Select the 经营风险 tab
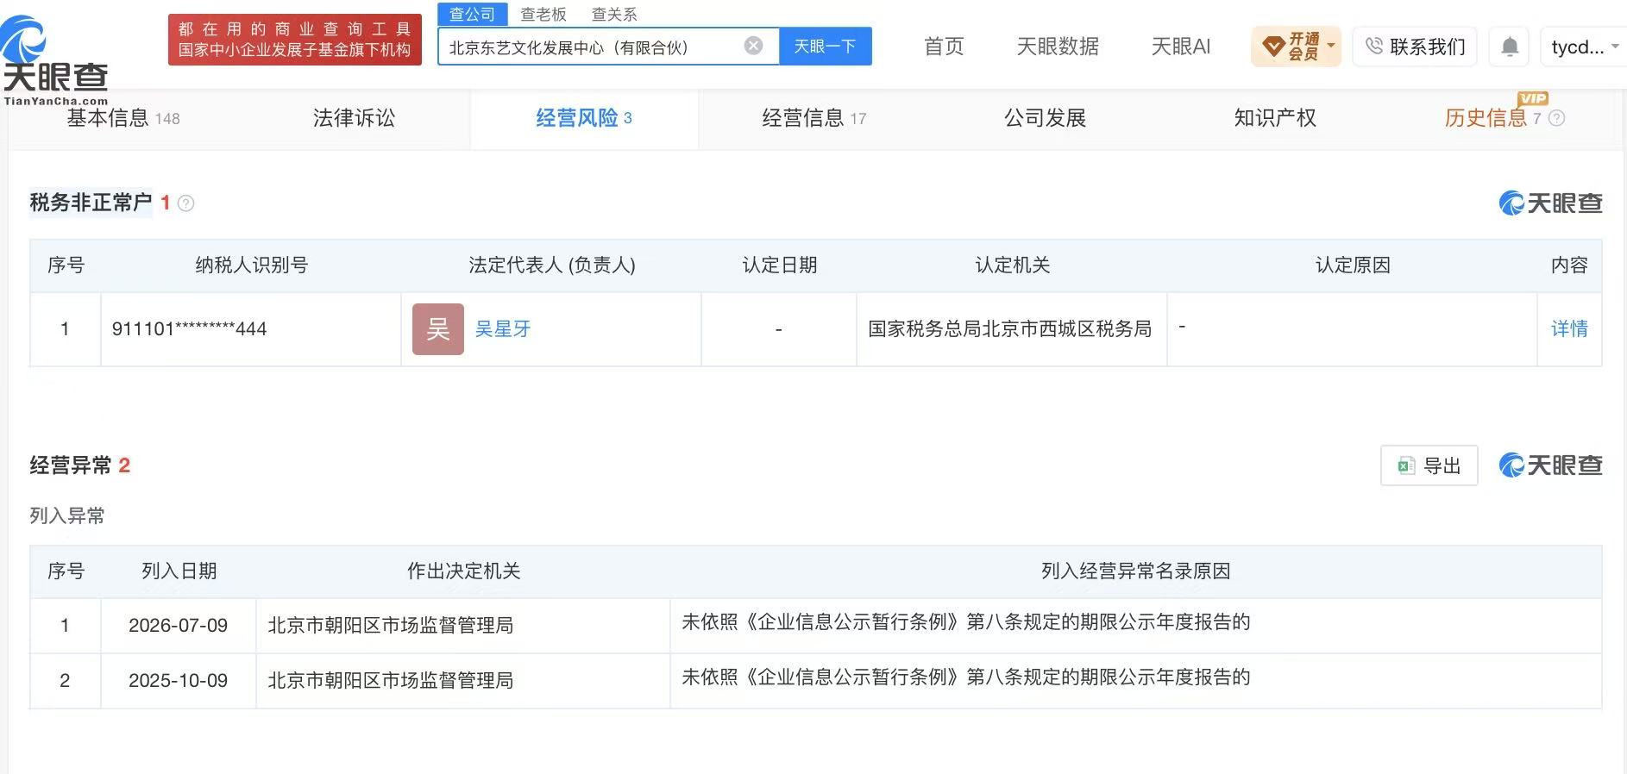Image resolution: width=1627 pixels, height=774 pixels. tap(584, 118)
